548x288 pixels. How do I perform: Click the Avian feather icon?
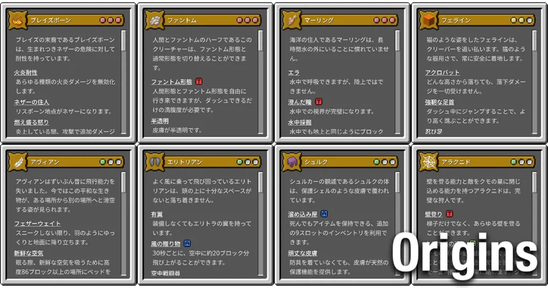point(17,162)
